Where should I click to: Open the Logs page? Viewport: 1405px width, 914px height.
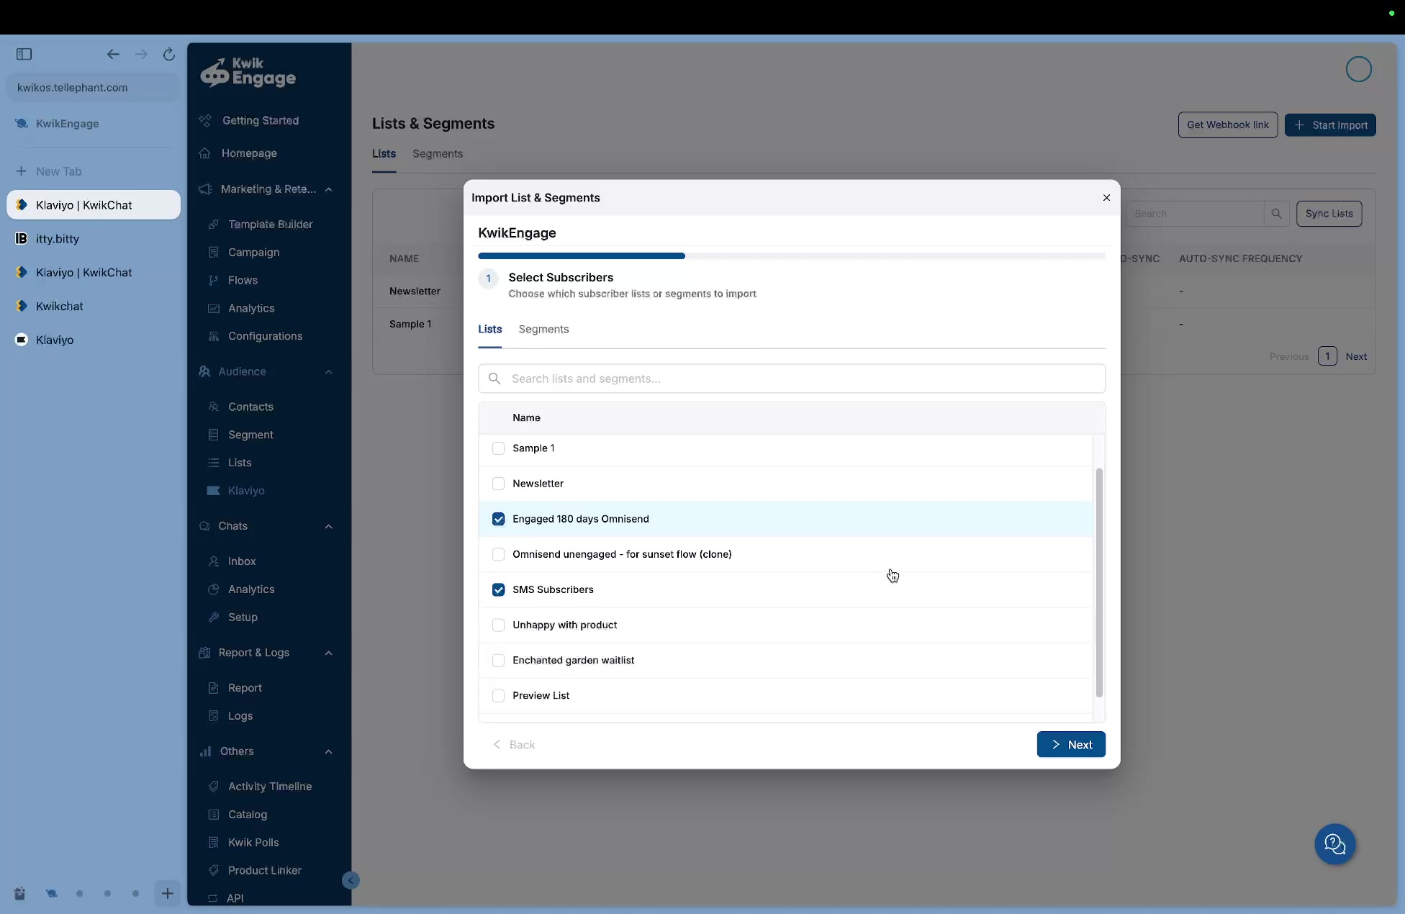coord(240,716)
